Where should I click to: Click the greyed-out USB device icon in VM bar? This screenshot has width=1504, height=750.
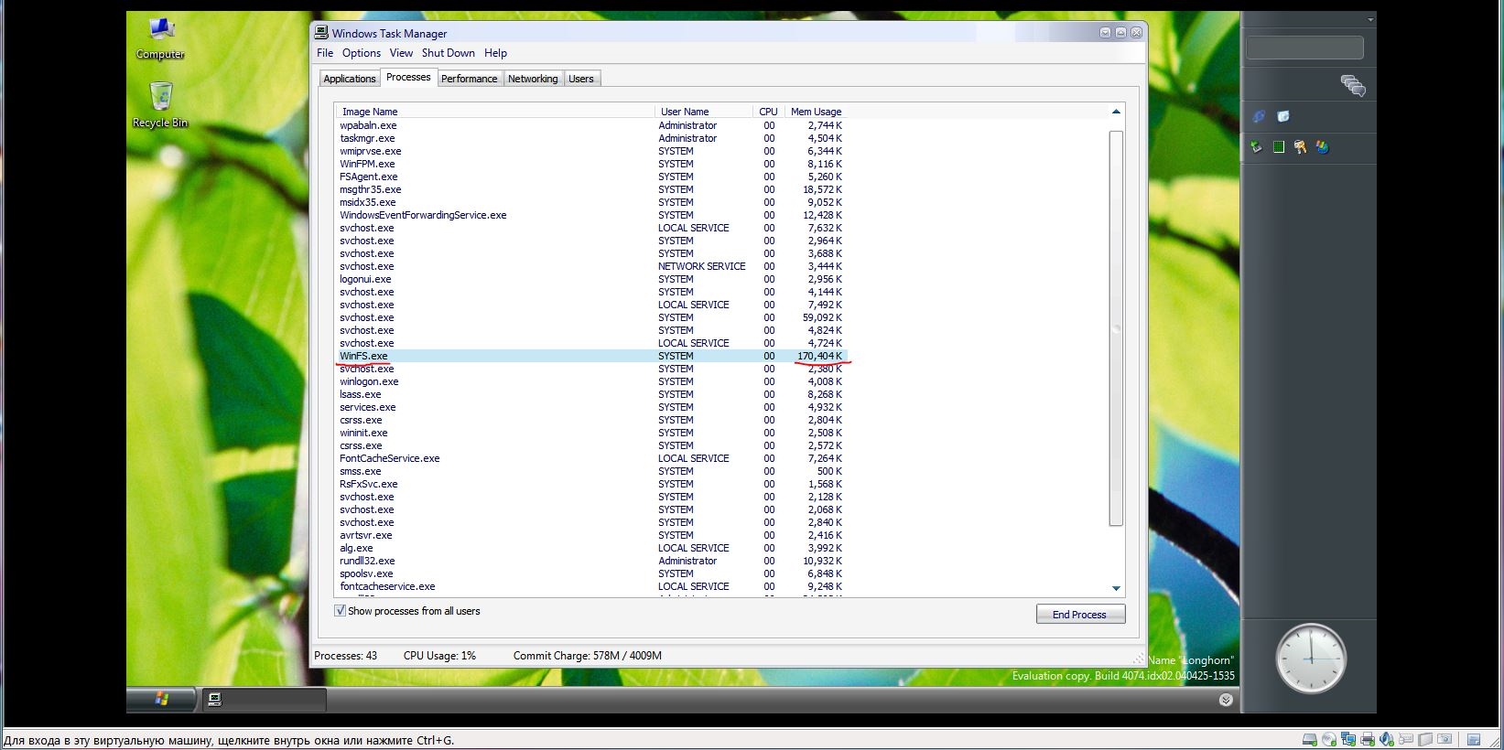point(1406,740)
